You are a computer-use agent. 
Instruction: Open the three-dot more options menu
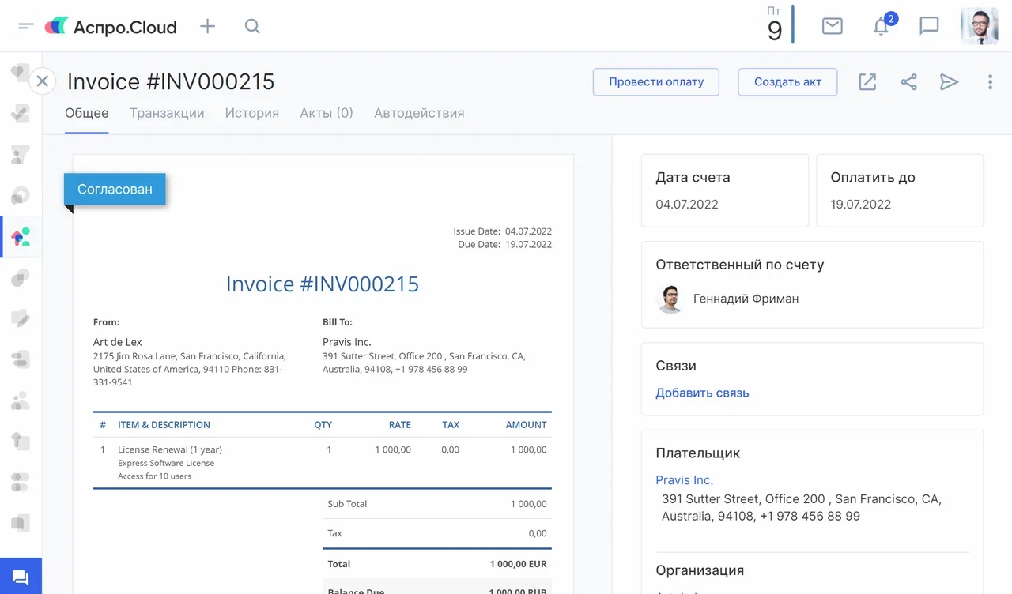tap(990, 81)
